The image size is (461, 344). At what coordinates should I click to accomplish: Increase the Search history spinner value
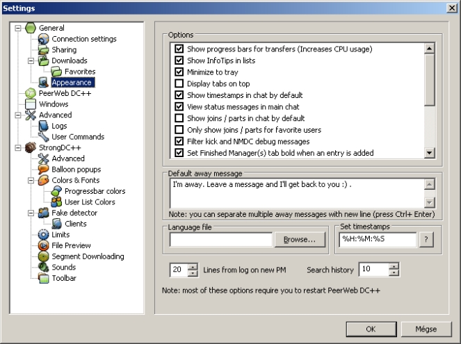point(394,266)
